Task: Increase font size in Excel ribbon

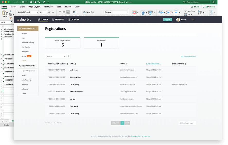Action: 49,12
